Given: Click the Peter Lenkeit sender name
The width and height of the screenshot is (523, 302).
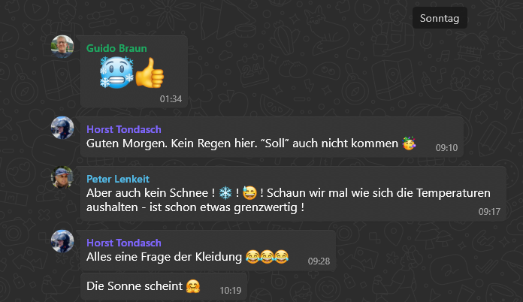Looking at the screenshot, I should pyautogui.click(x=118, y=179).
